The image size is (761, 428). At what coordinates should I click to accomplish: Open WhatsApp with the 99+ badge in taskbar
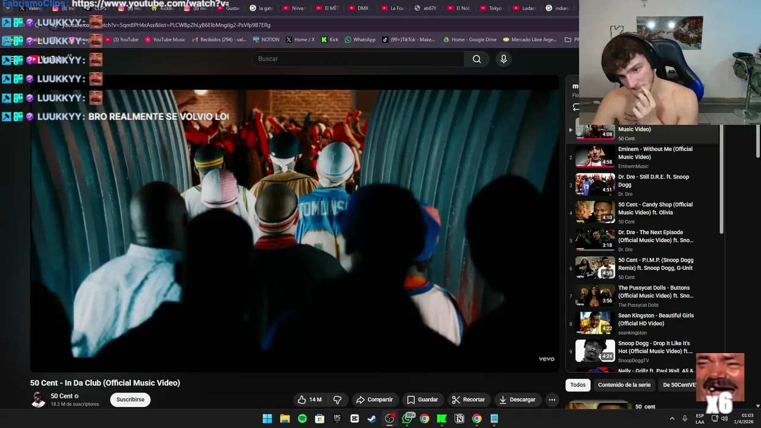[407, 418]
